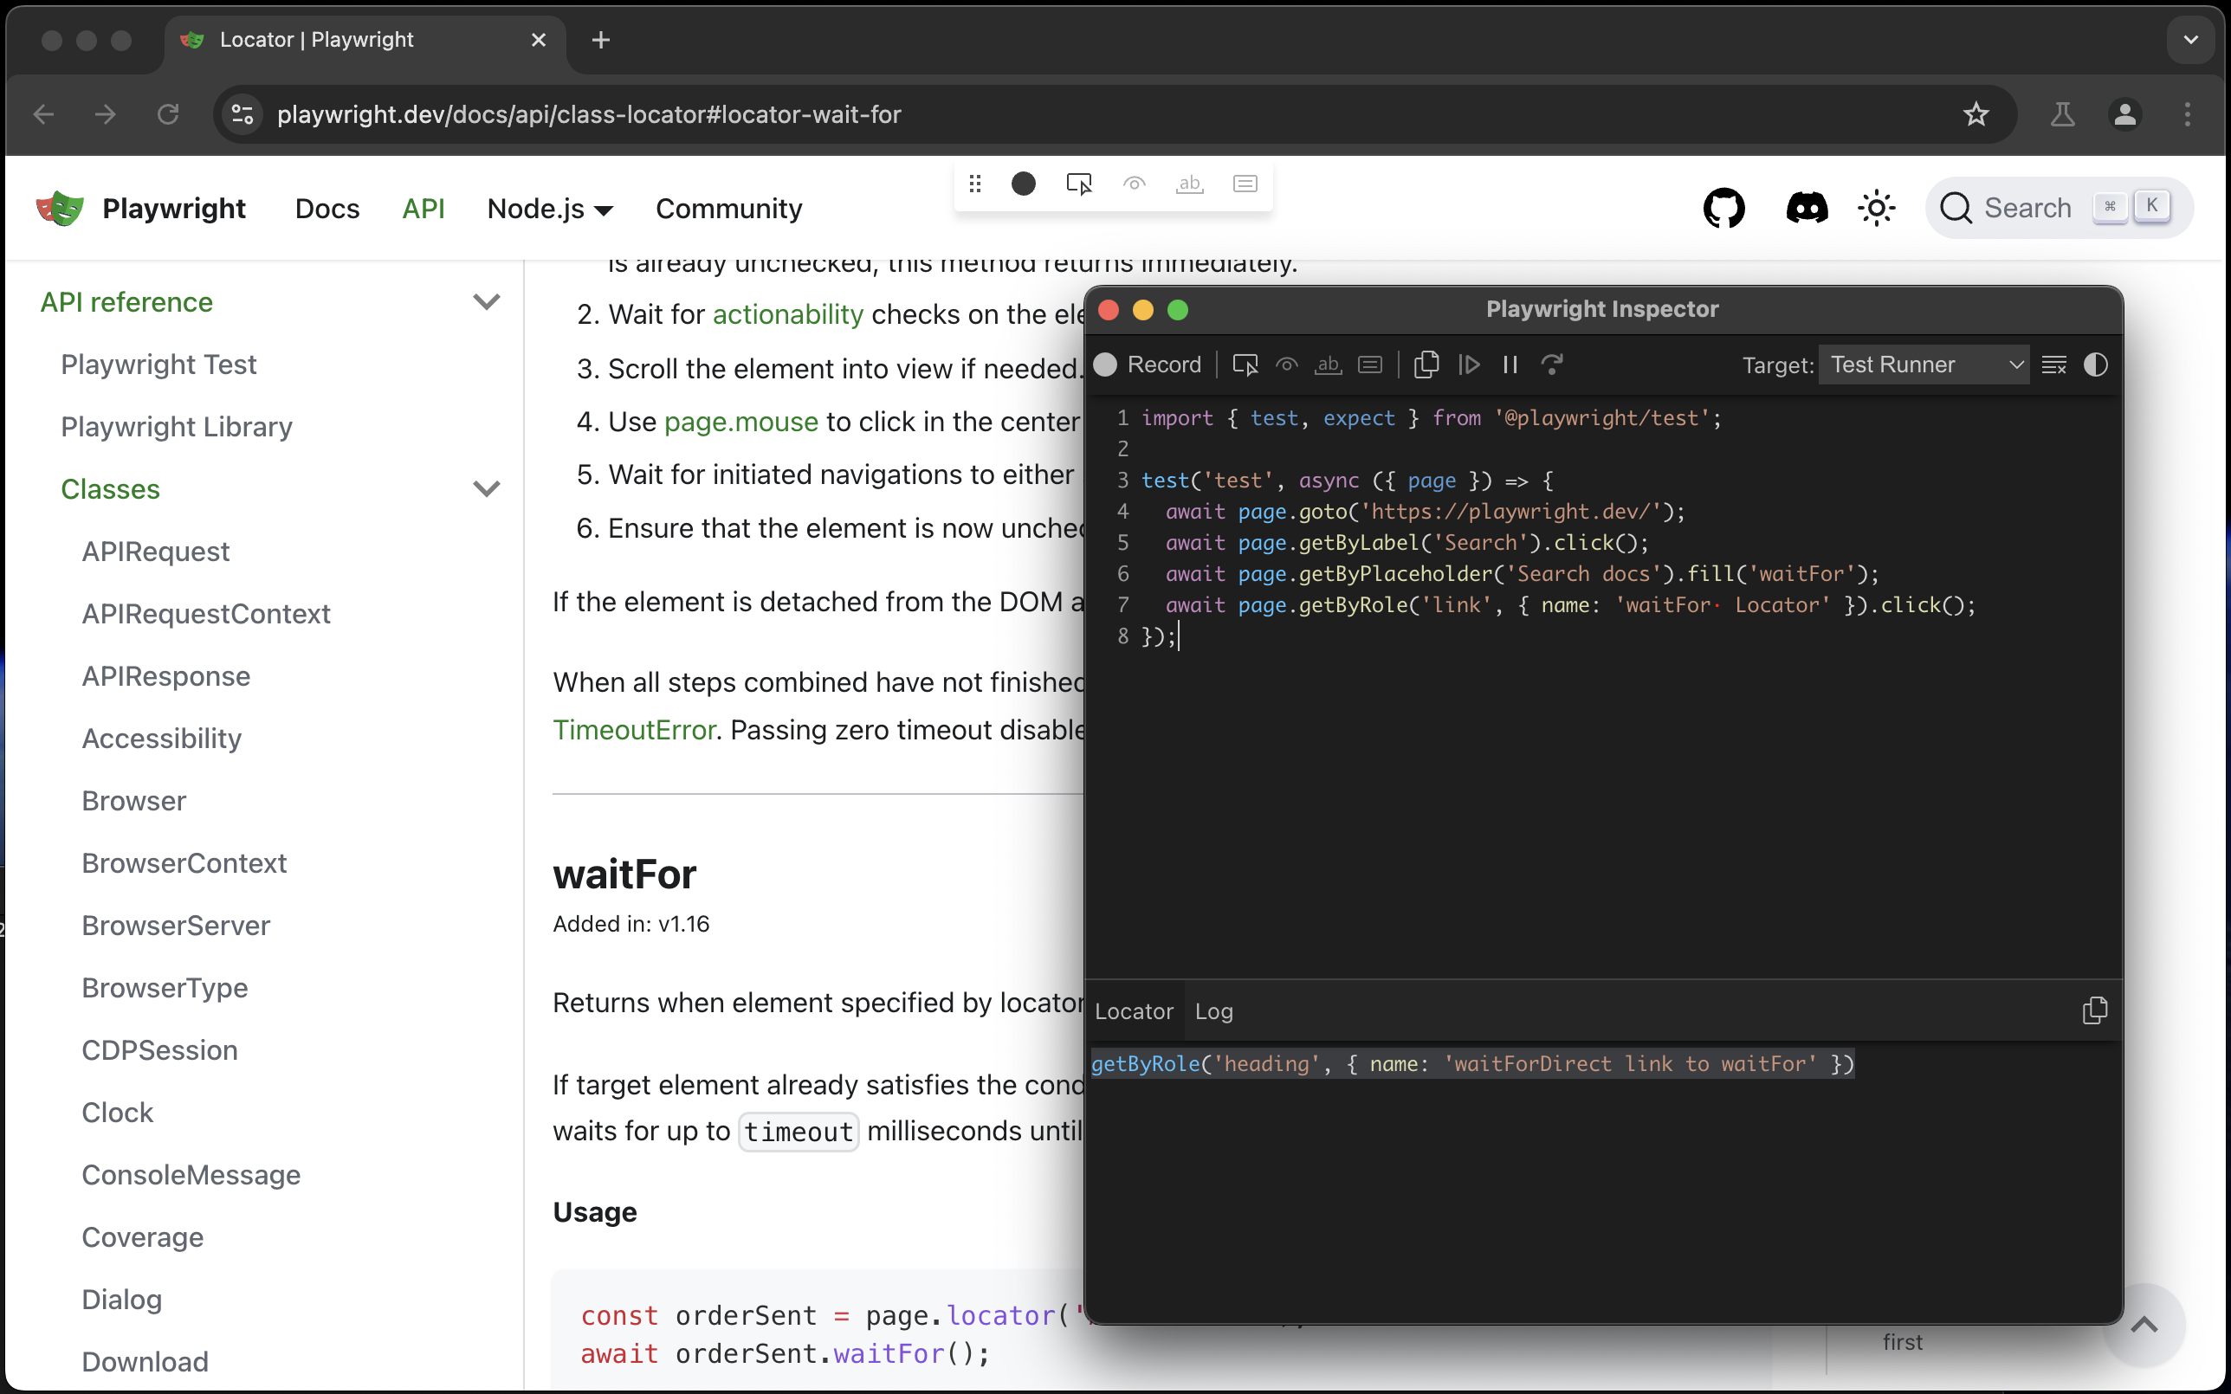2231x1394 pixels.
Task: Toggle site dark mode sun icon
Action: click(1876, 209)
